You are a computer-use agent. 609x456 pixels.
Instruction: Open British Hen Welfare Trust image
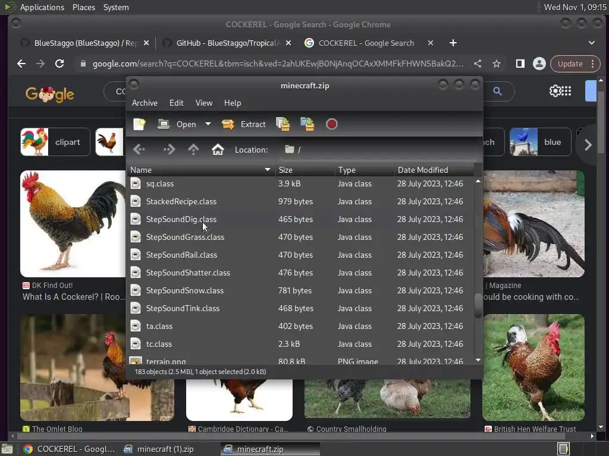point(533,368)
